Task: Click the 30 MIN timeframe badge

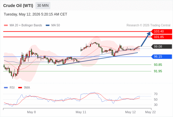Action: click(x=43, y=6)
